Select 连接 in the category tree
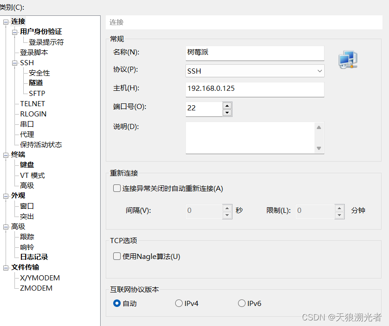This screenshot has height=326, width=389. [18, 21]
